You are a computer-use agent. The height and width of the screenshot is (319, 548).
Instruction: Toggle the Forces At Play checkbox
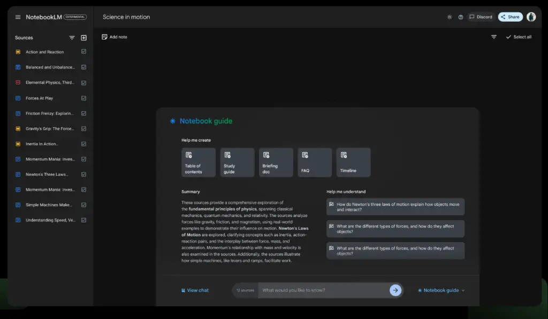click(x=83, y=98)
